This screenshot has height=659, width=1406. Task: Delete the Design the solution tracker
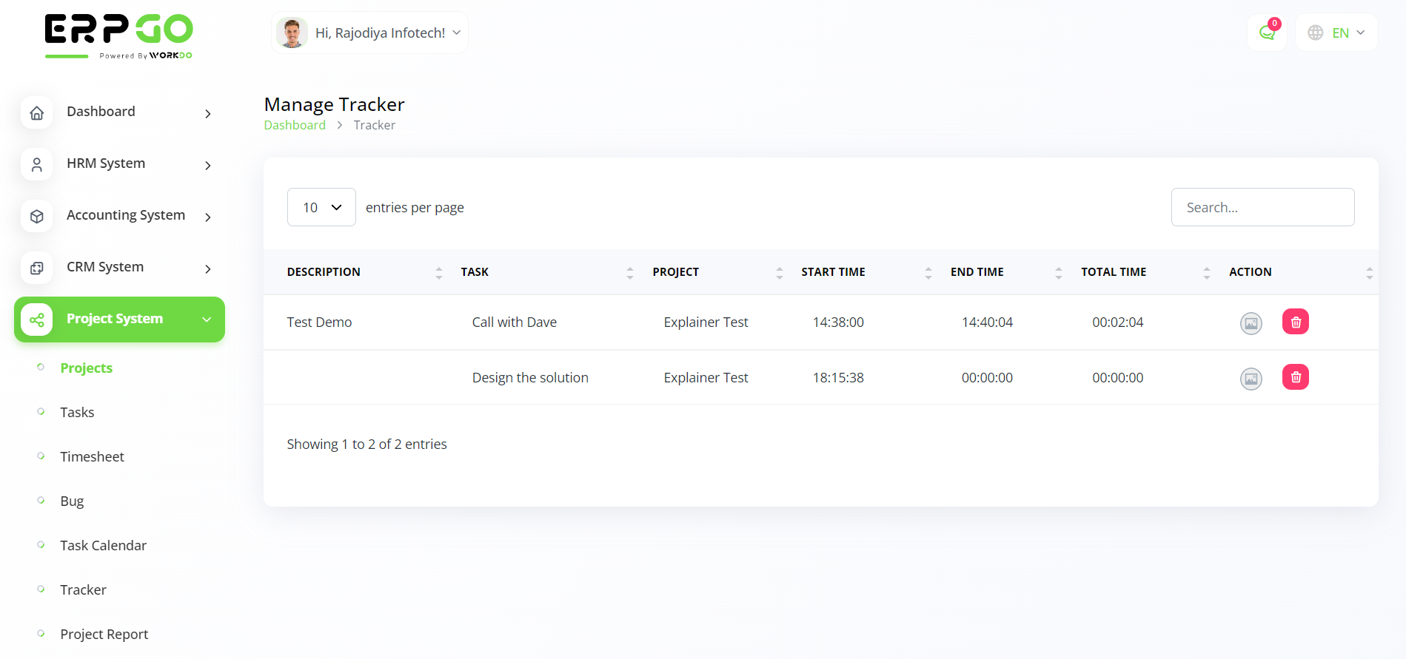click(1296, 377)
